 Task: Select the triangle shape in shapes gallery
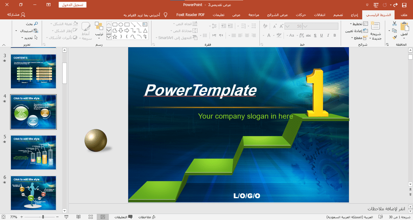(145, 31)
